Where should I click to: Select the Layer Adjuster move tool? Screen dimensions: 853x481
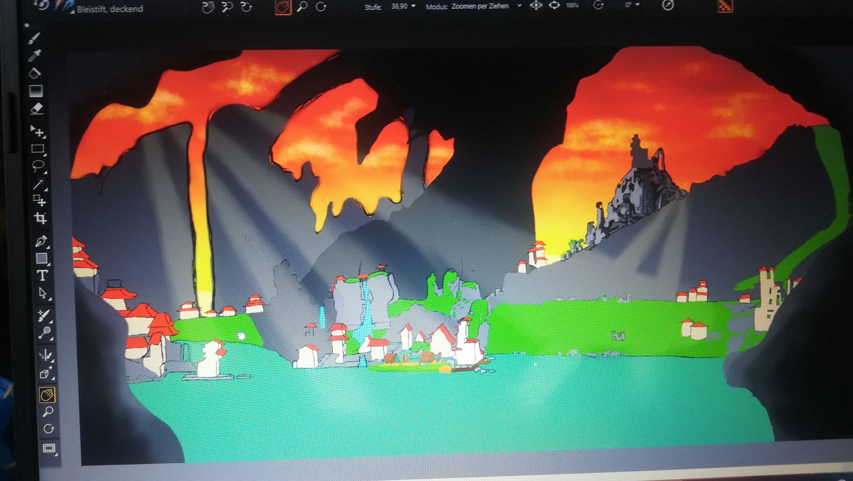pos(37,132)
